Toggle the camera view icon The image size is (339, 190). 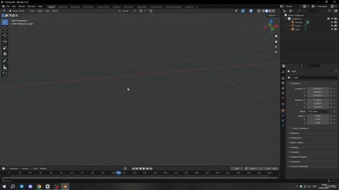point(276,47)
